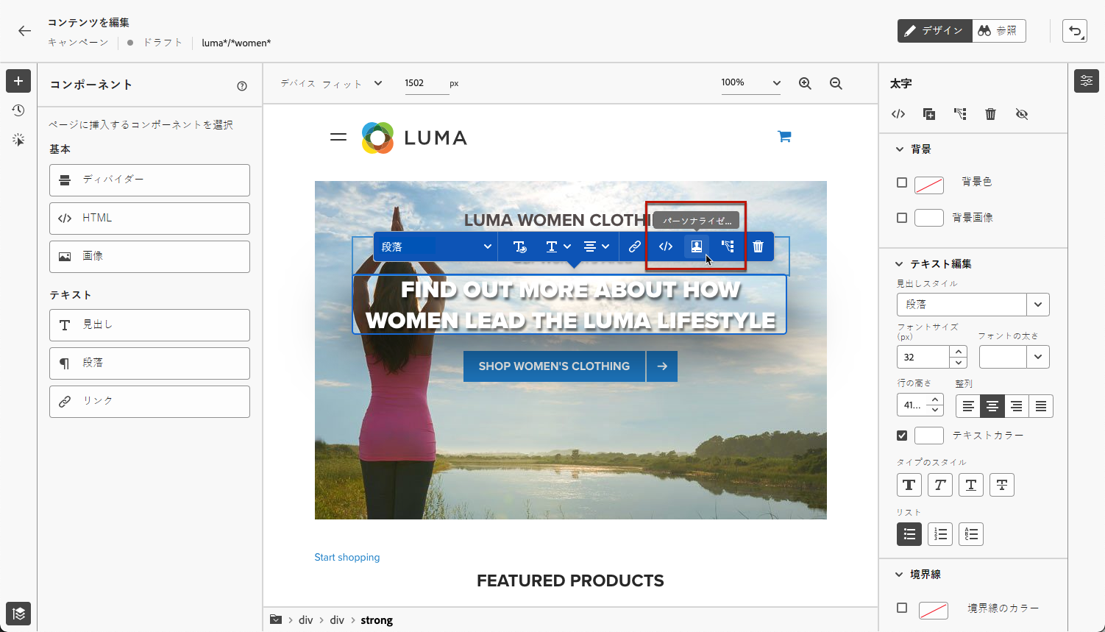Click the text formatting icon in the floating toolbar
Viewport: 1105px width, 632px height.
pyautogui.click(x=519, y=246)
